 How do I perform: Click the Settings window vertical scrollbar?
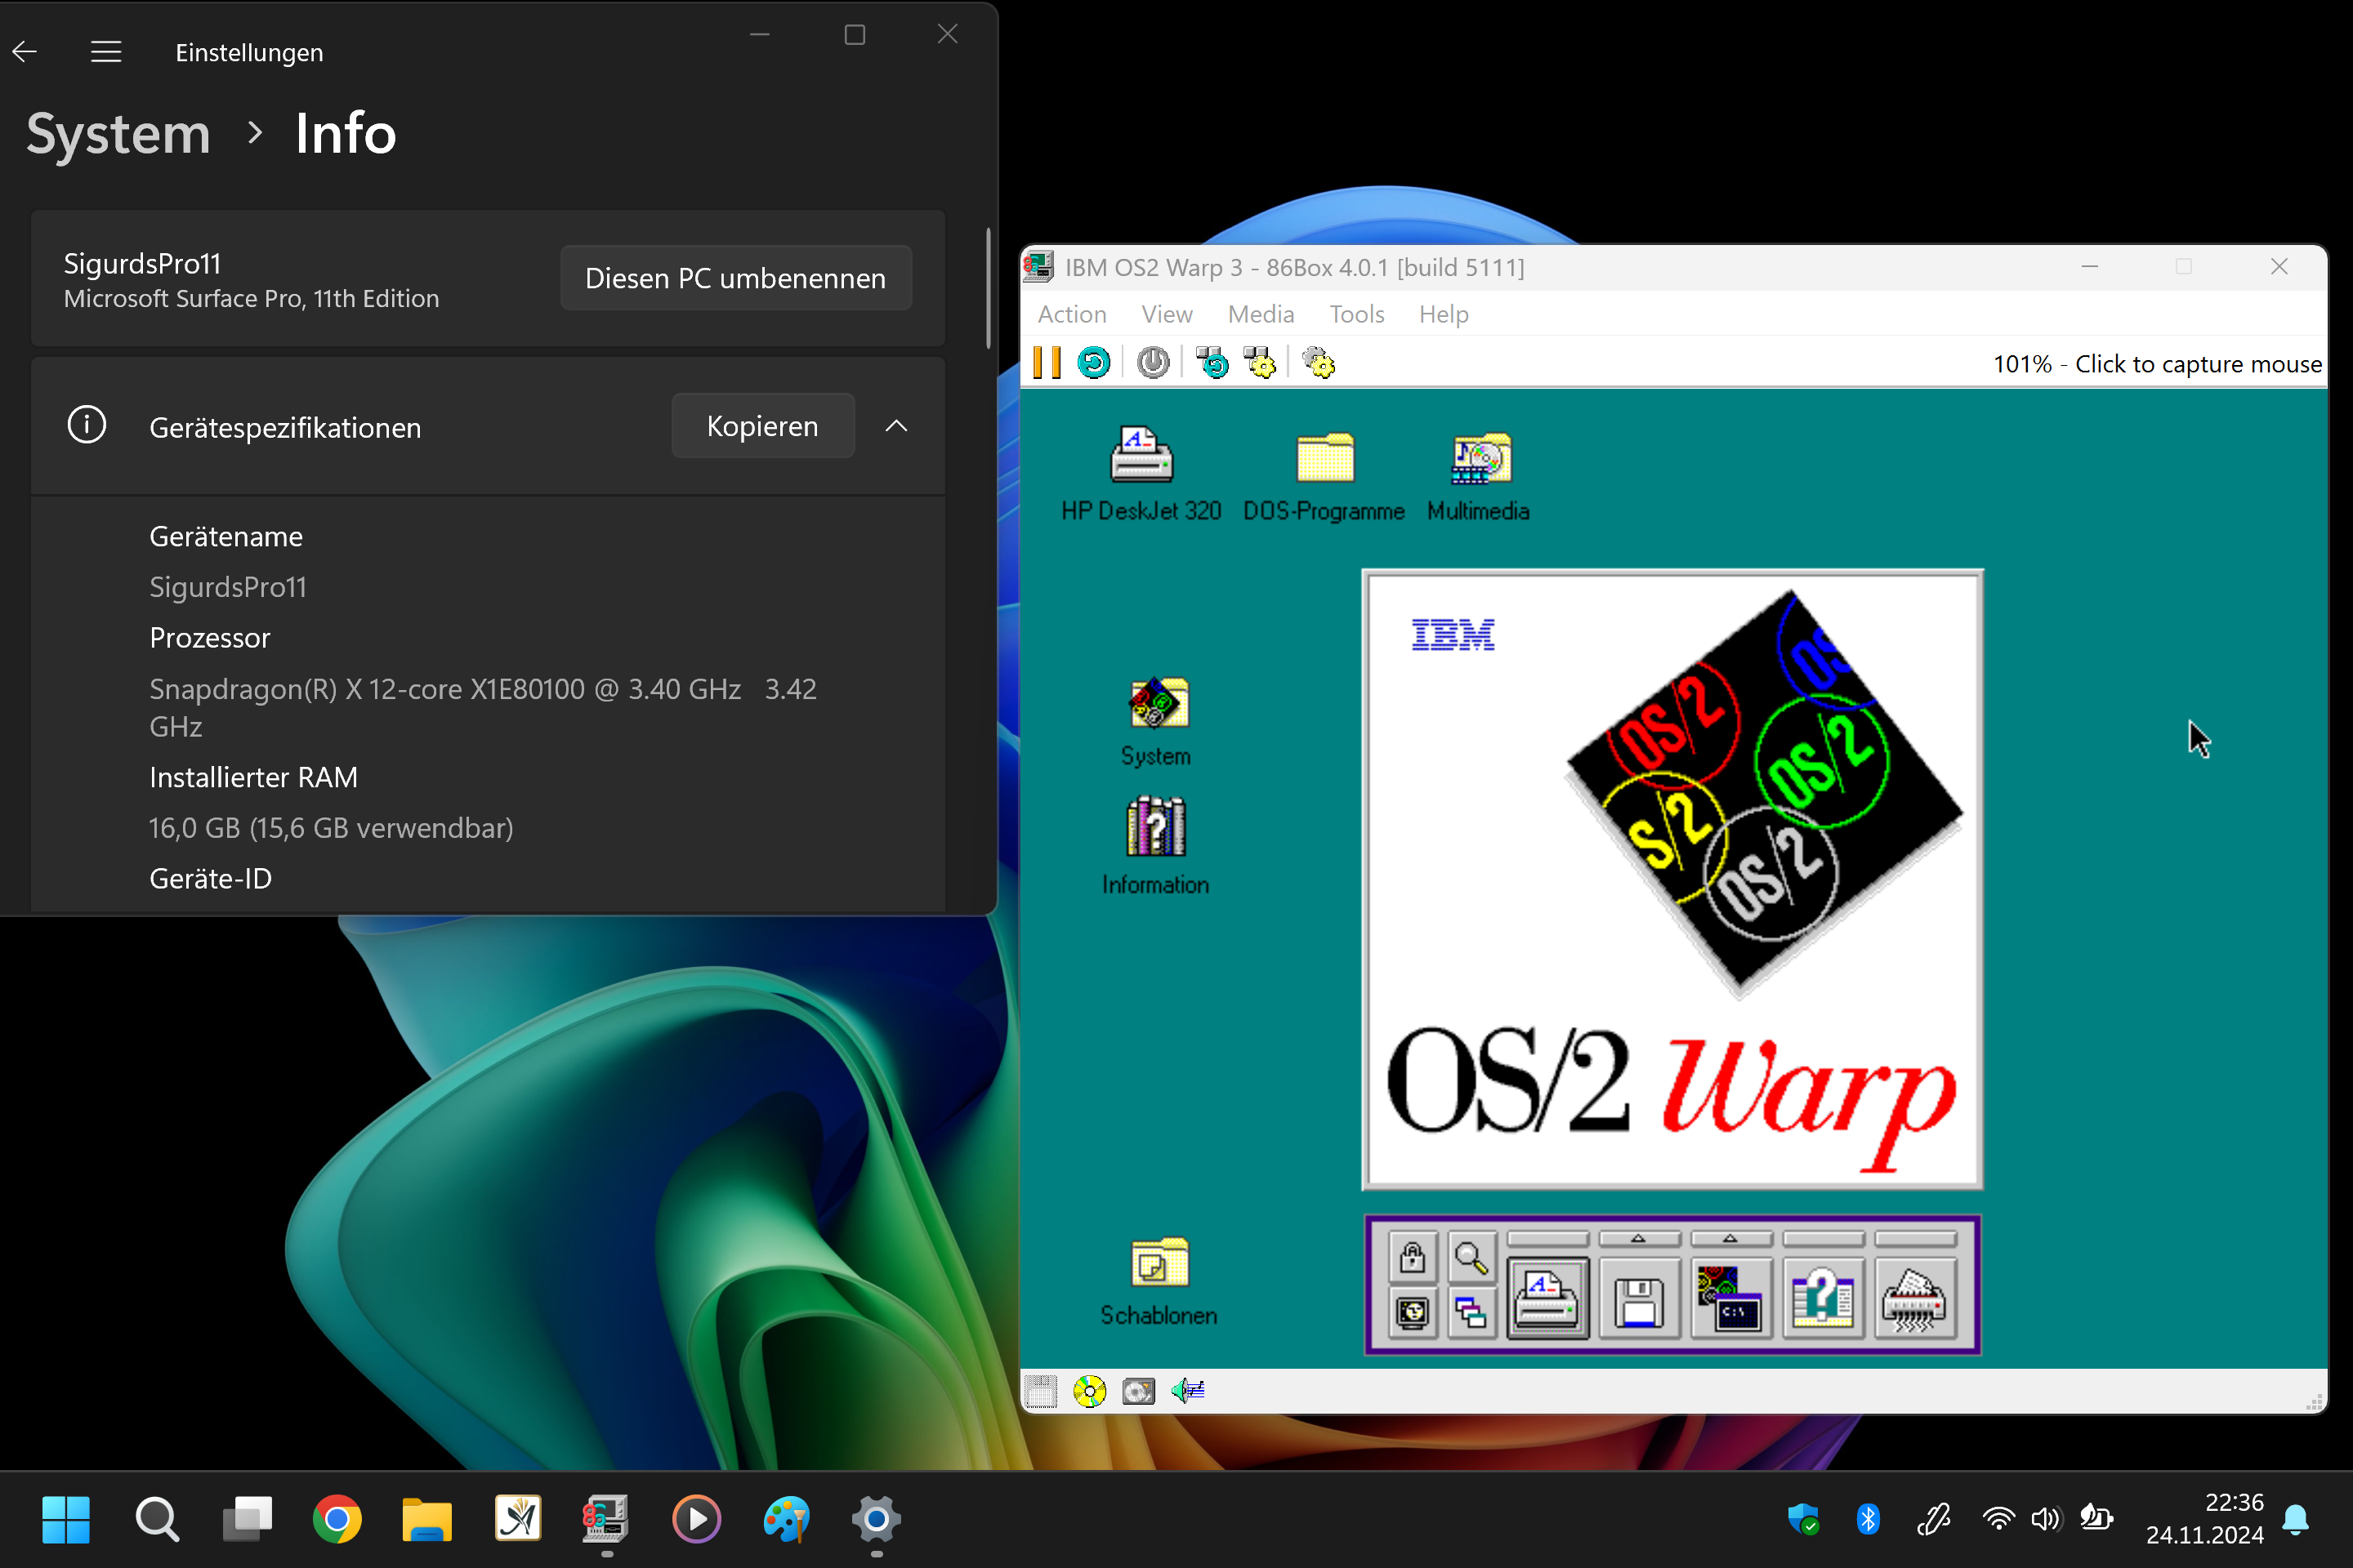pos(989,288)
